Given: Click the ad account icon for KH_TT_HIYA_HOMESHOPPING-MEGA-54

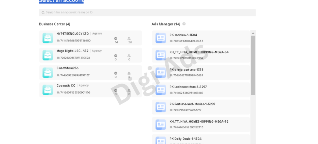Looking at the screenshot, I should (161, 55).
